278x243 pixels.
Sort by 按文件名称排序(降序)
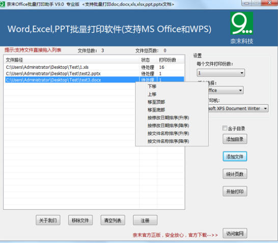pos(168,141)
